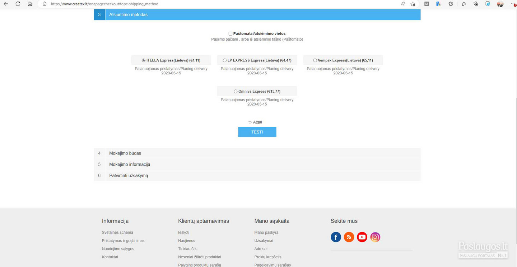Open the browser Settings and more menu

(x=513, y=4)
